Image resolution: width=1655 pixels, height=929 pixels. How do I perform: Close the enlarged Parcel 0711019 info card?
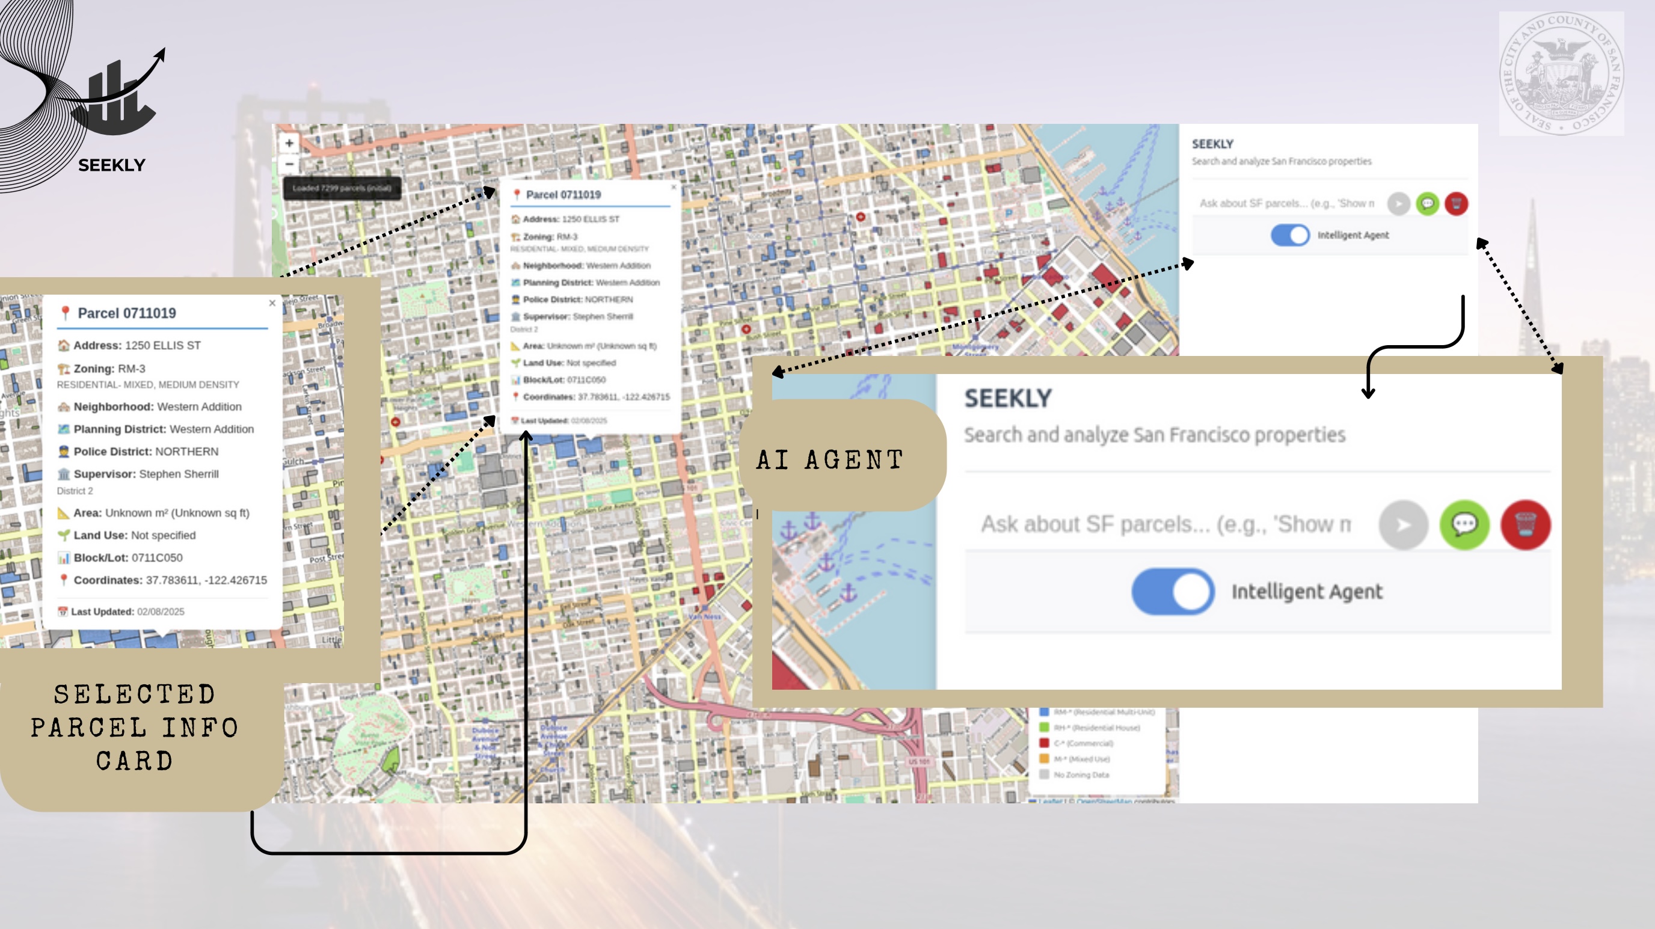272,303
